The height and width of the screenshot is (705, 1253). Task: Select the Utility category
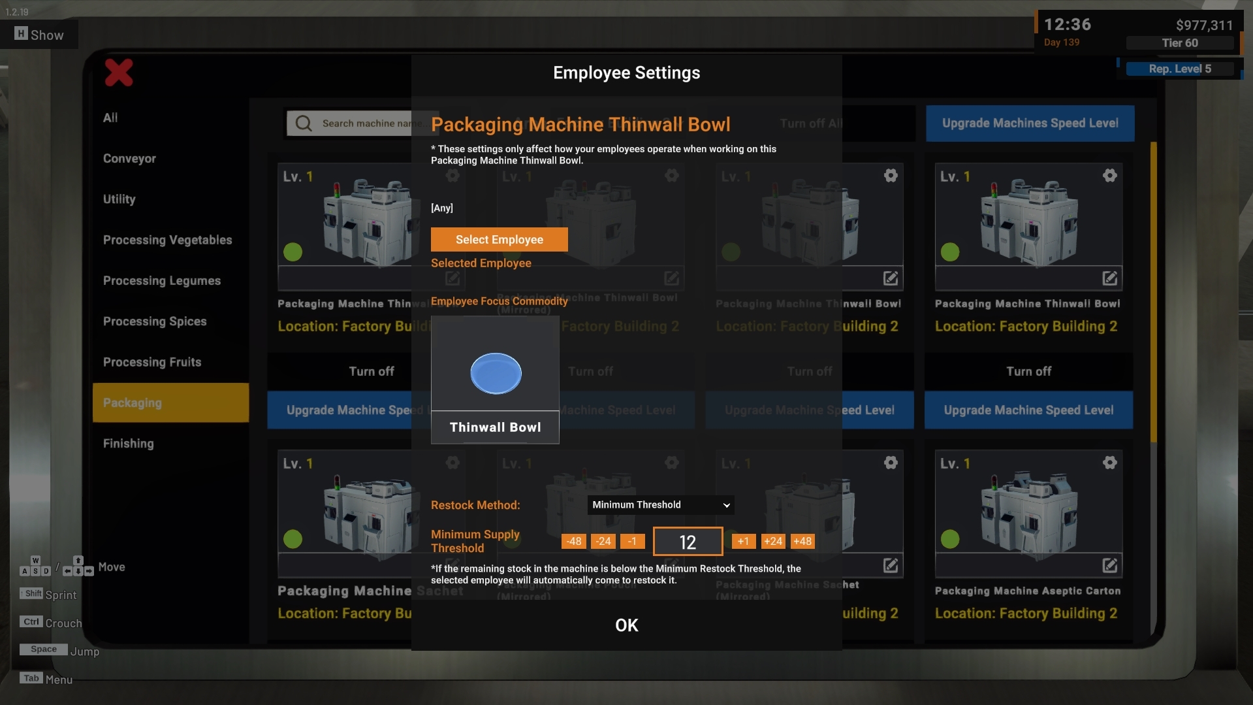[x=119, y=199]
